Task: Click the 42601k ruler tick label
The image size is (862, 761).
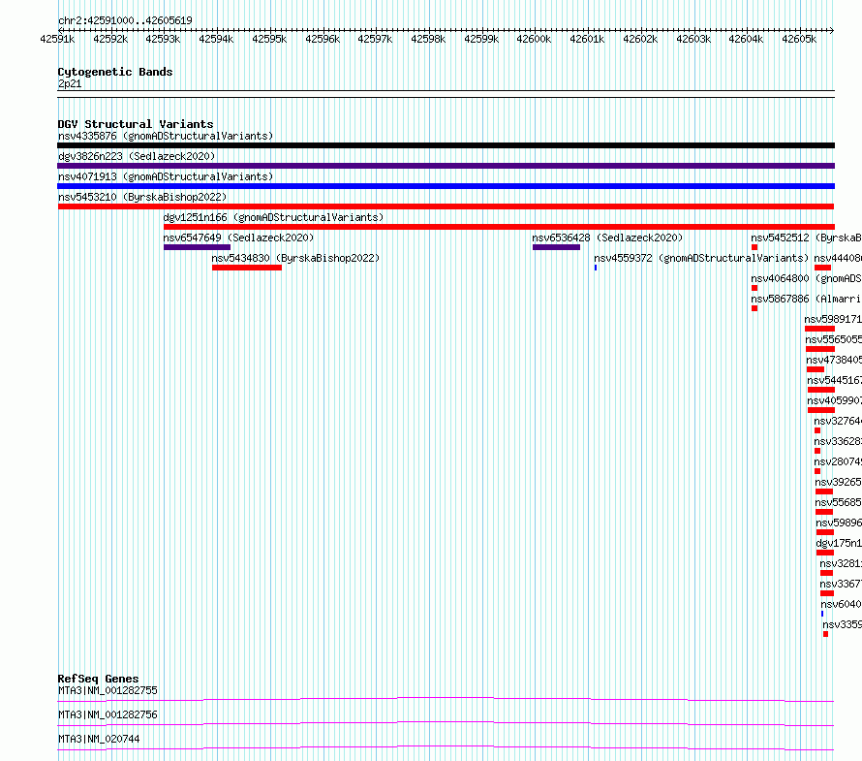Action: click(587, 39)
